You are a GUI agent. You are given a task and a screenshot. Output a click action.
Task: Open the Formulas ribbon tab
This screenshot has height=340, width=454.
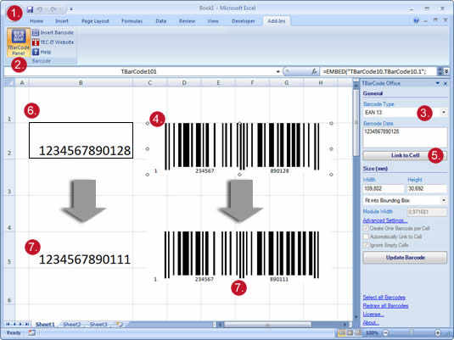pyautogui.click(x=132, y=21)
